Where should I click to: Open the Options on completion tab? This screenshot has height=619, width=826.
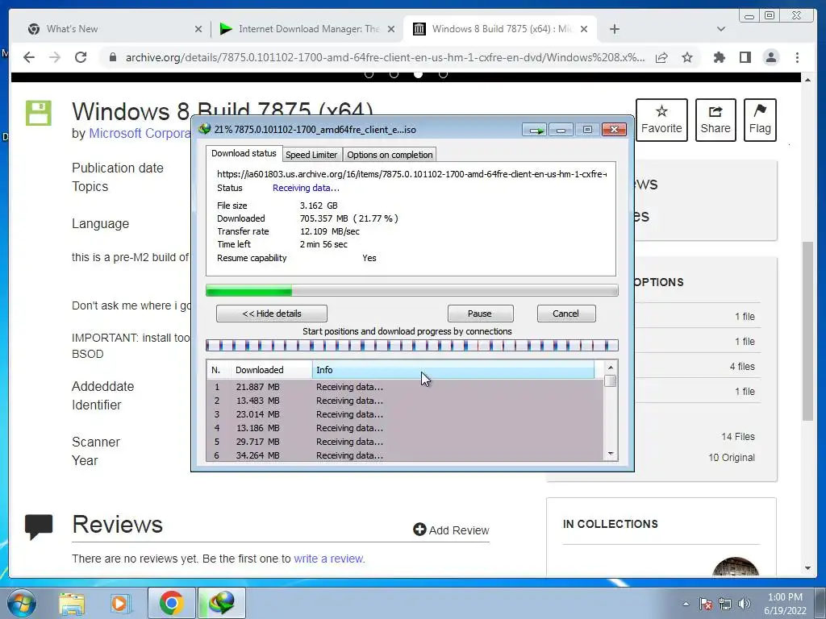[390, 155]
